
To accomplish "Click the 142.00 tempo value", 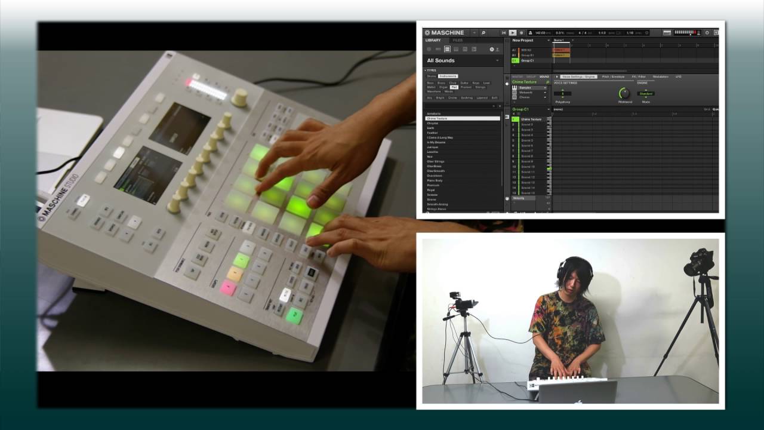I will (x=541, y=33).
